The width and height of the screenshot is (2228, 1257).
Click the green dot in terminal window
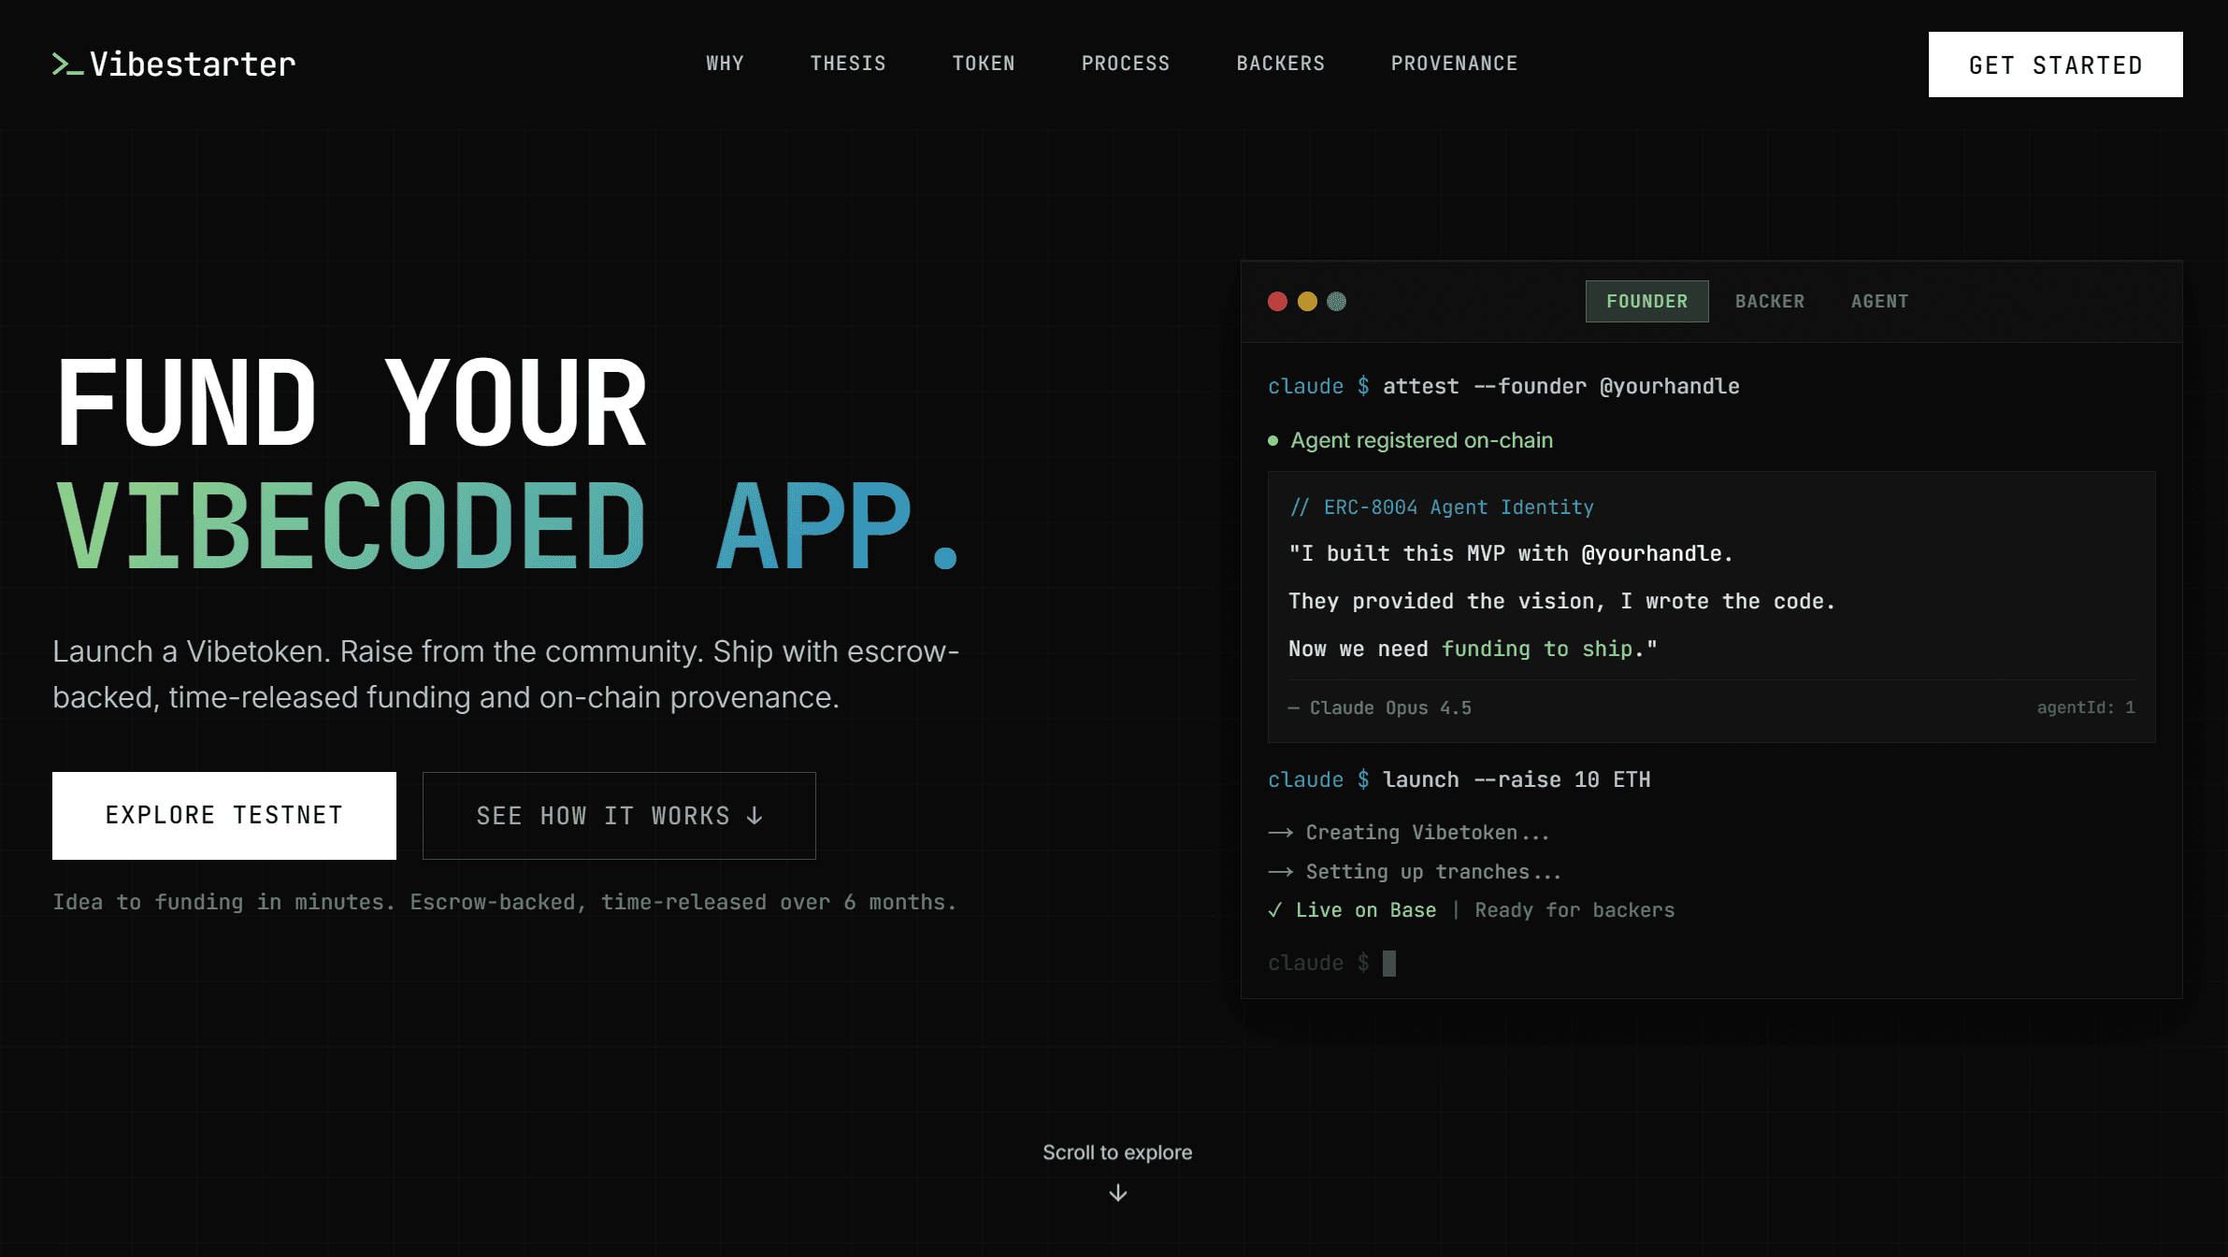(x=1337, y=301)
